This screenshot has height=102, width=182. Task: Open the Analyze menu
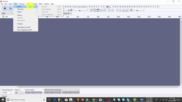pyautogui.click(x=47, y=4)
